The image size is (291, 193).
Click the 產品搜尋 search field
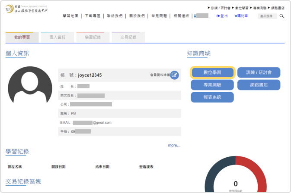click(x=267, y=16)
